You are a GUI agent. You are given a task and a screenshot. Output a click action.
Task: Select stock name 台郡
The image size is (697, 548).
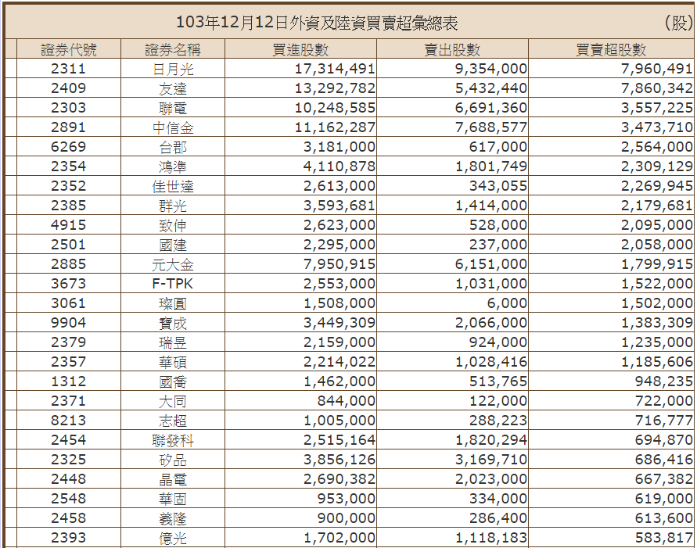pos(173,148)
